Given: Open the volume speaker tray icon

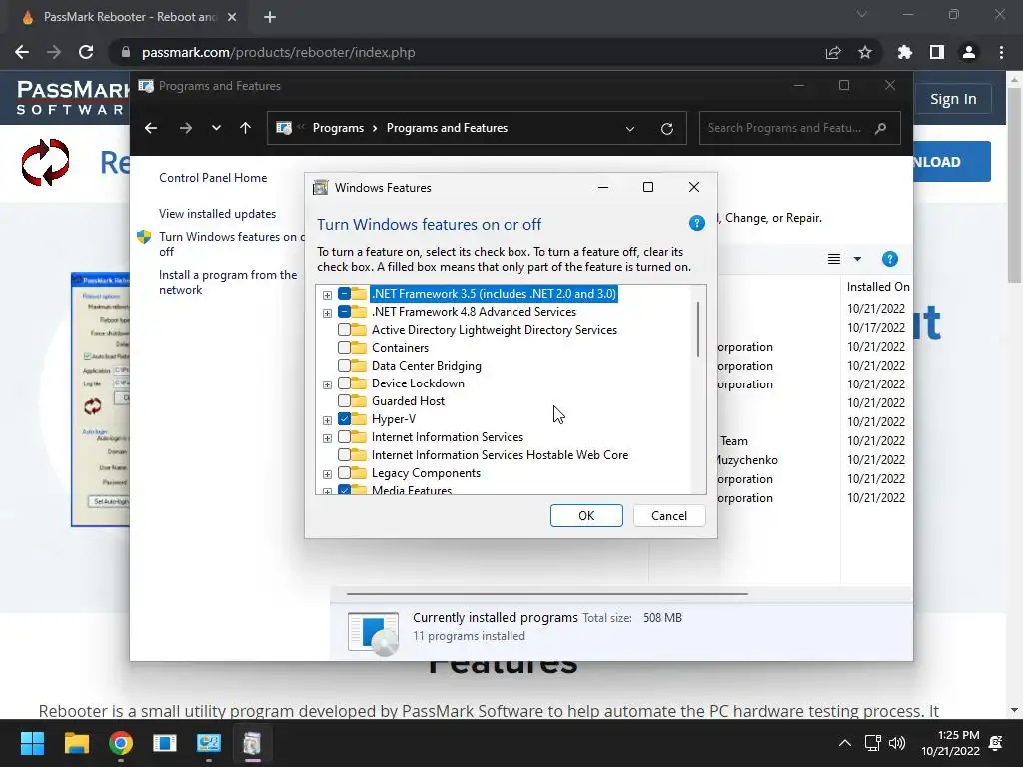Looking at the screenshot, I should point(898,743).
